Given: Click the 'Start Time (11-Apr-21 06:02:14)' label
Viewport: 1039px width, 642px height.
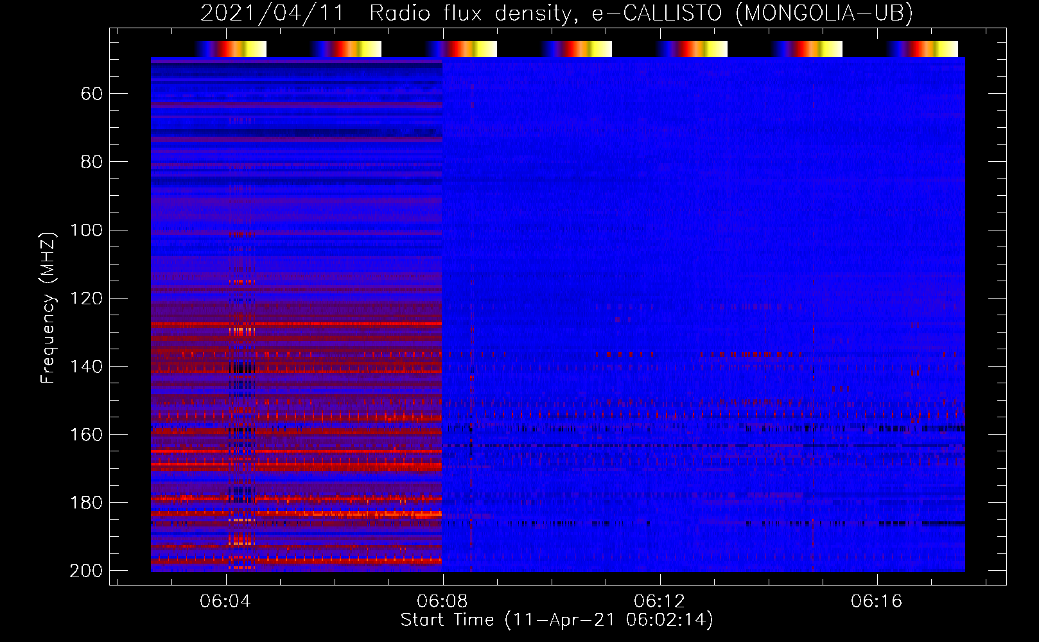Looking at the screenshot, I should (x=557, y=620).
